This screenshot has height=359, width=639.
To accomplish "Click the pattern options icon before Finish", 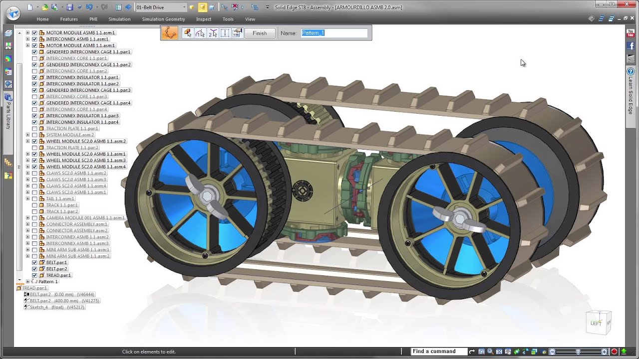I will (x=237, y=33).
